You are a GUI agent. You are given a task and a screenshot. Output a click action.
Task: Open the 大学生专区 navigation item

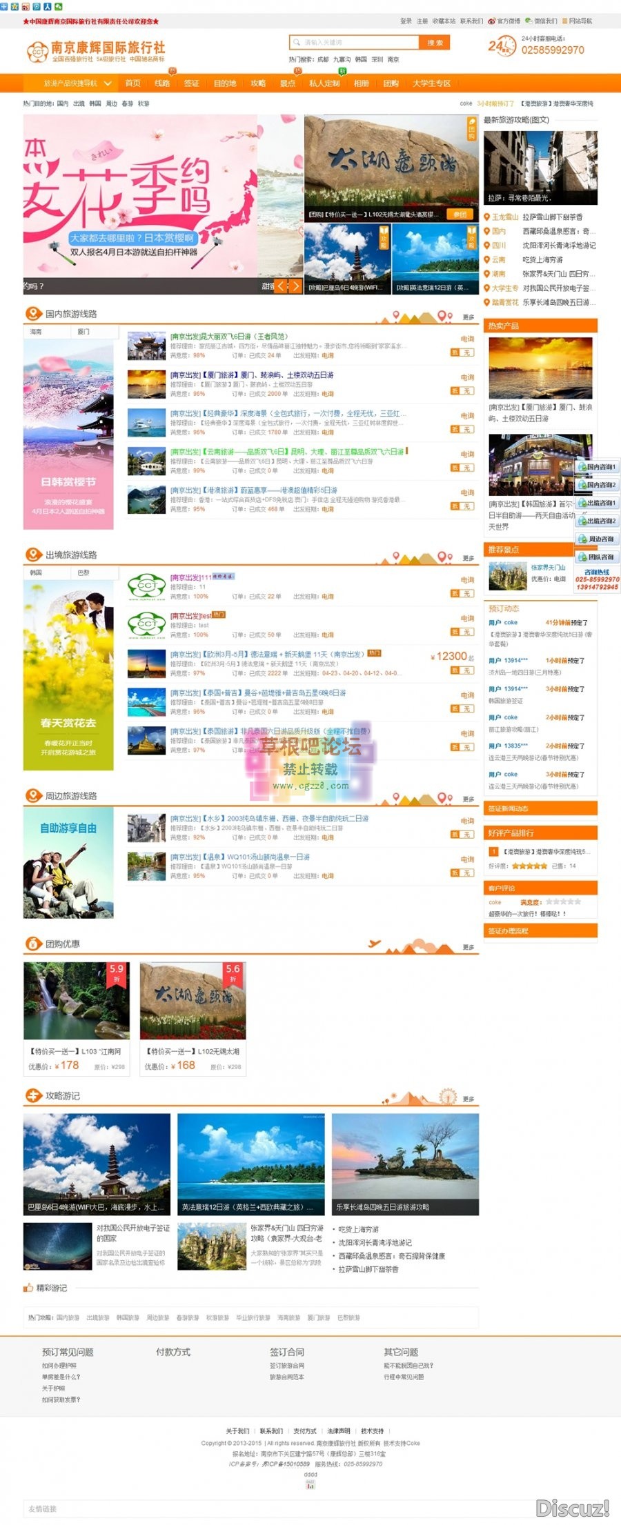[x=432, y=83]
